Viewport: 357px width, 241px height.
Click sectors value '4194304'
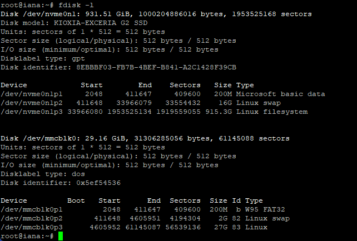185,218
